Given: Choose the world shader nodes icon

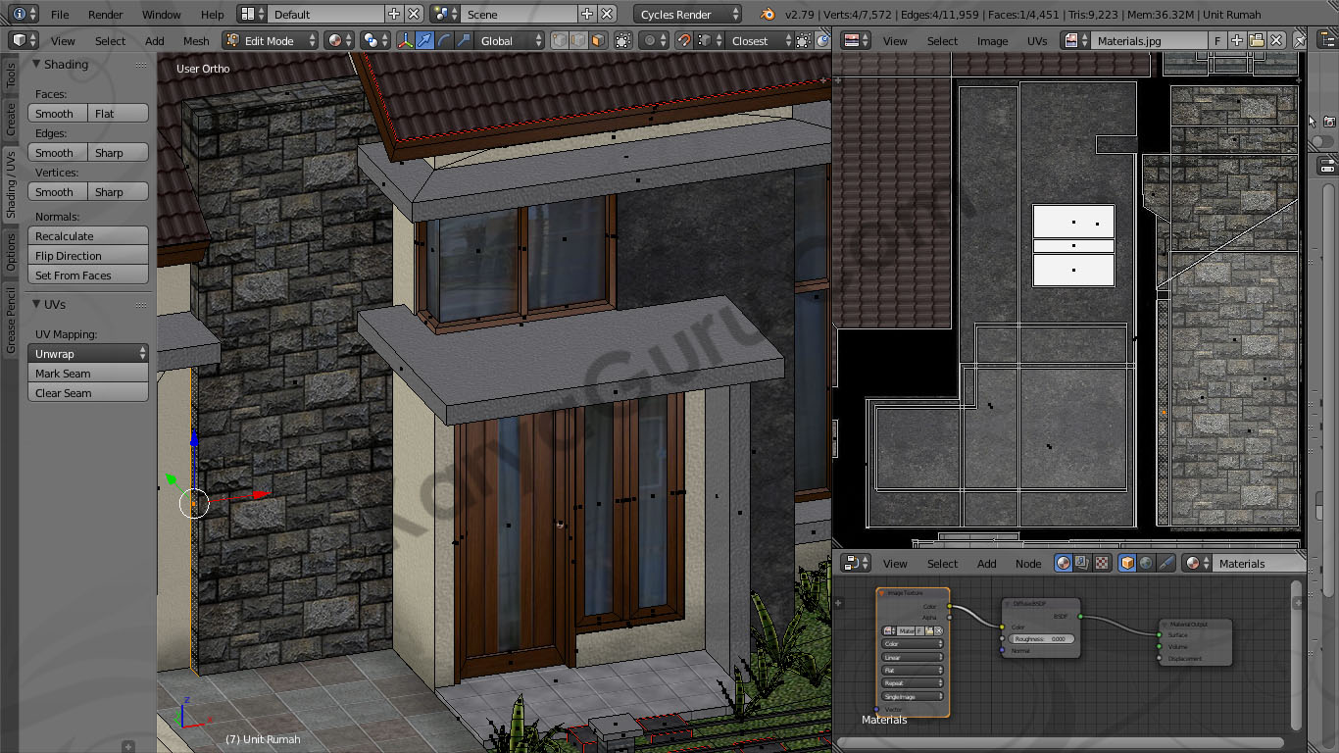Looking at the screenshot, I should click(1146, 564).
